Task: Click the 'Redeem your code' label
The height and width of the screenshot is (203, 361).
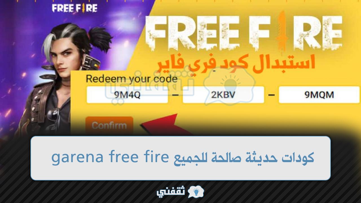Action: coord(132,79)
